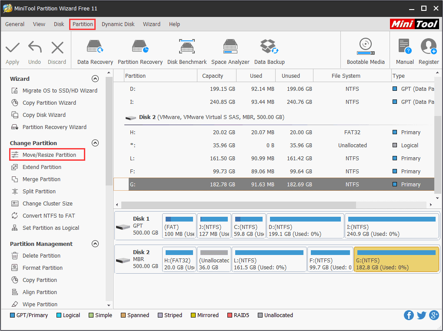The image size is (443, 331).
Task: Open the Disk menu
Action: coord(59,24)
